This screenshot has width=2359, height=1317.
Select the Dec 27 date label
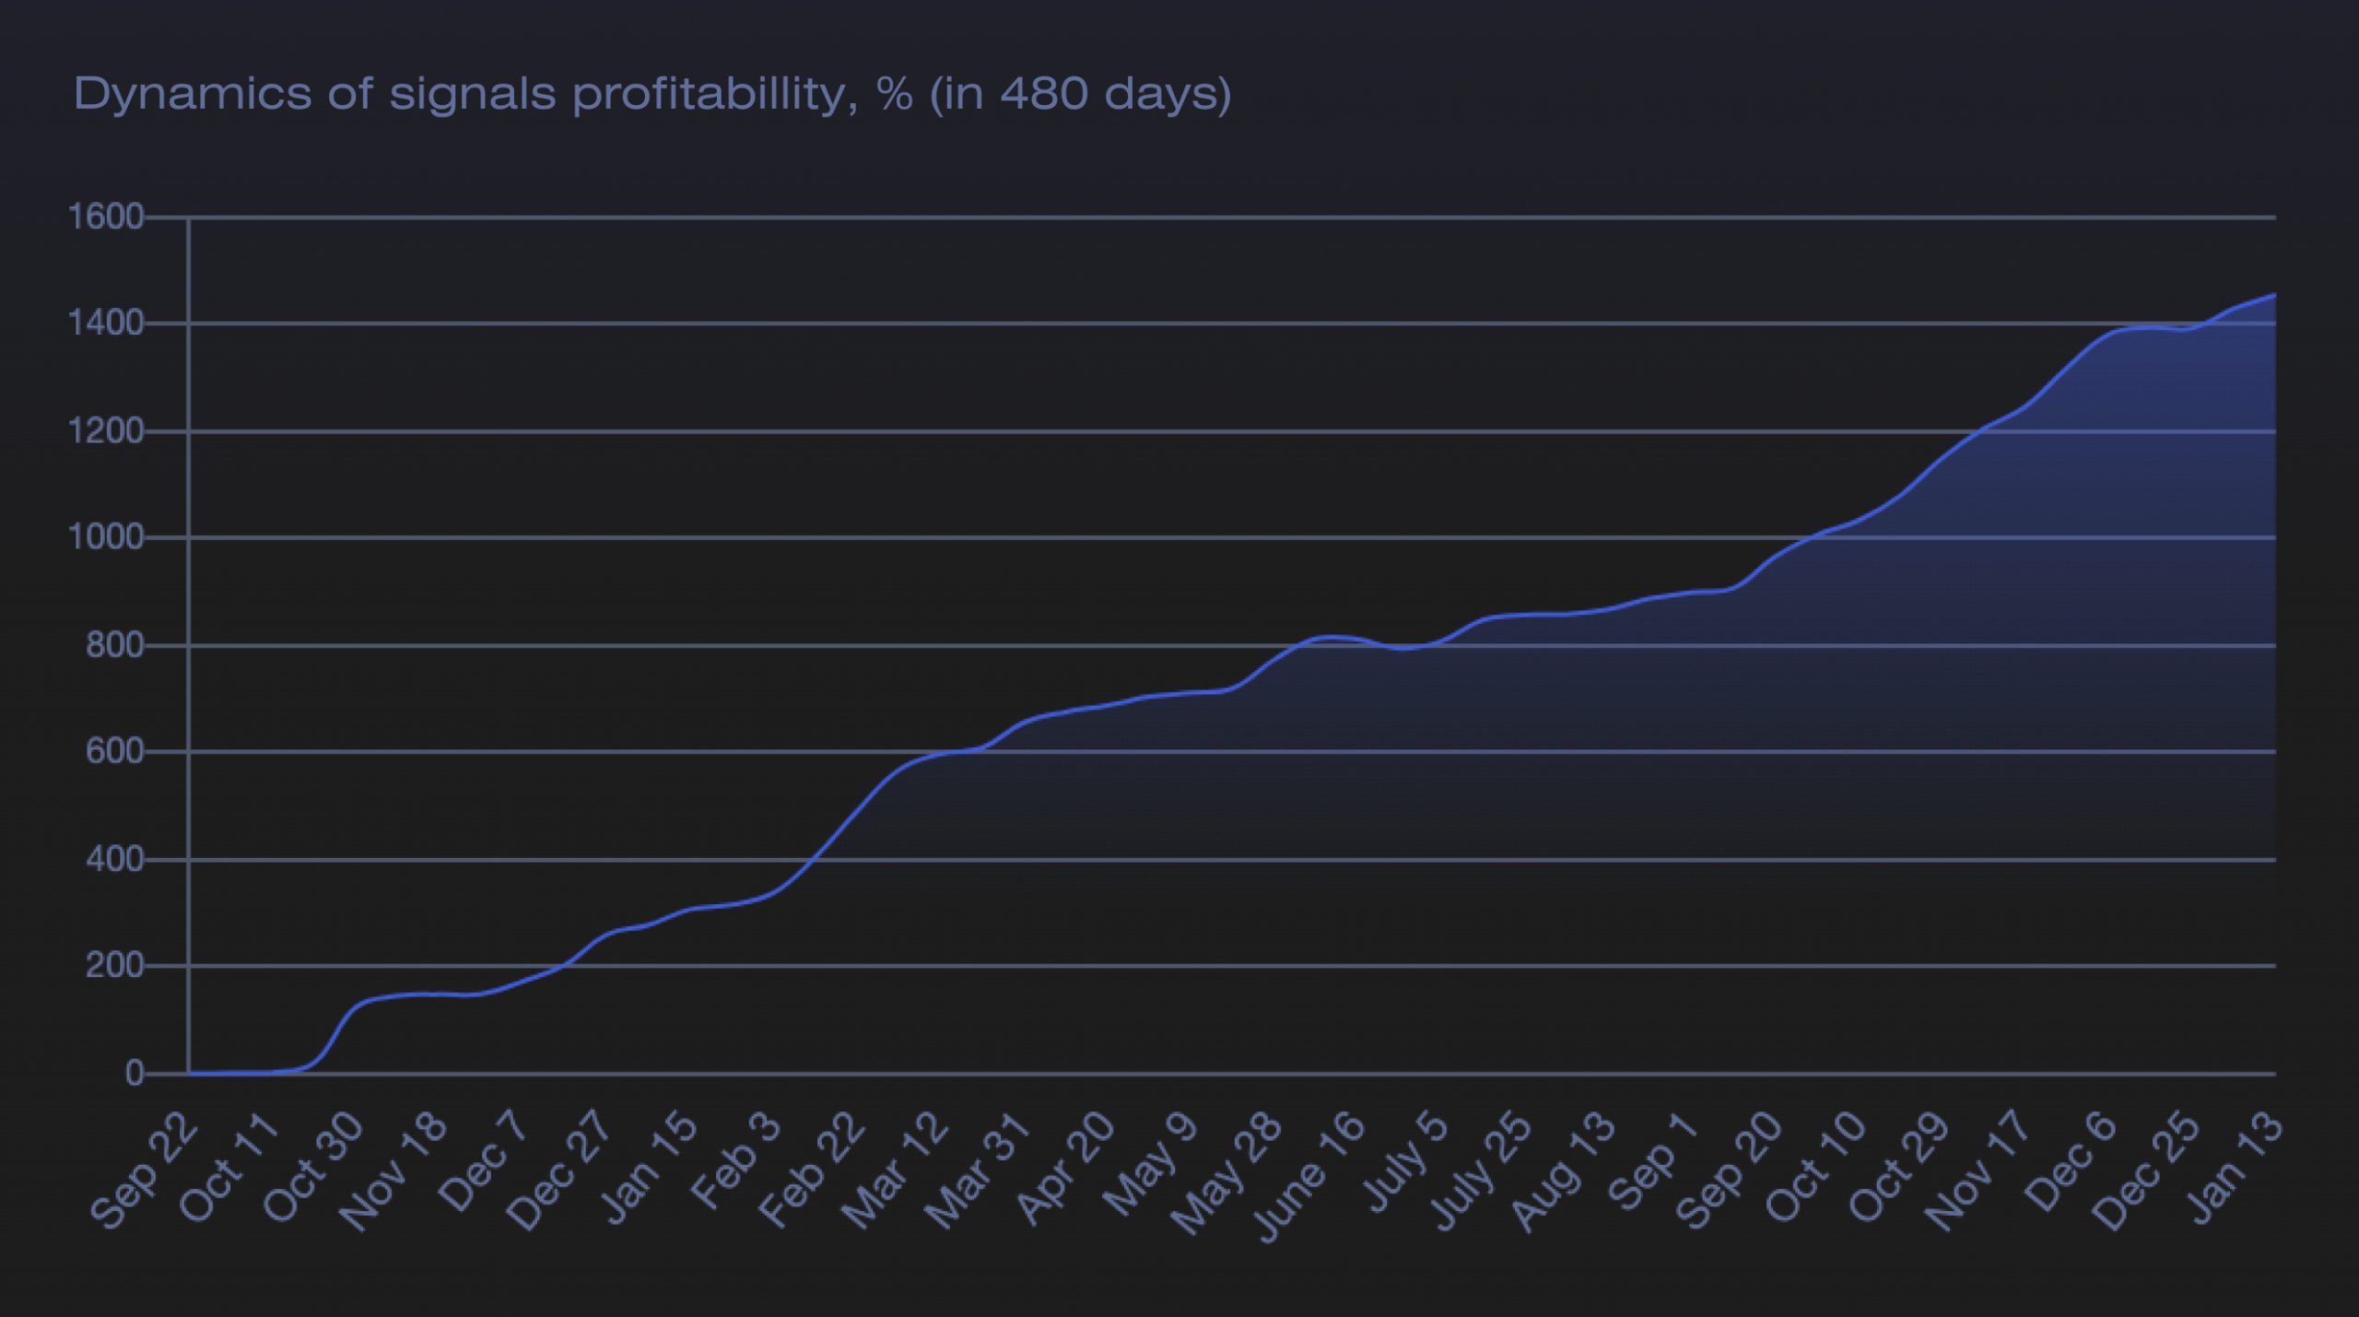coord(560,1171)
